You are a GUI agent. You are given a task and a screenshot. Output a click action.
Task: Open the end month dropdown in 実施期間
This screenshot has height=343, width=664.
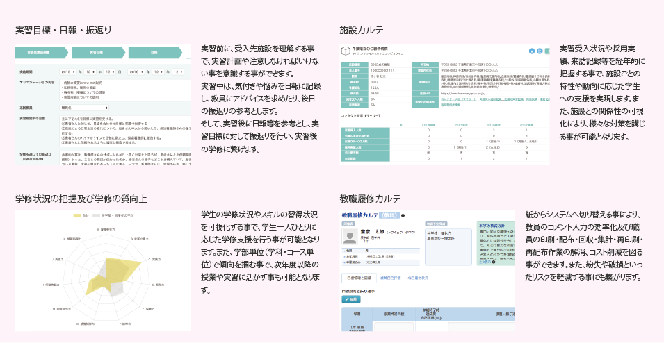(159, 72)
